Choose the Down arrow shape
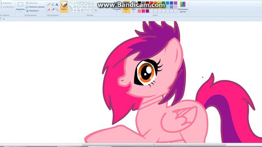Image resolution: width=262 pixels, height=147 pixels. (71, 10)
